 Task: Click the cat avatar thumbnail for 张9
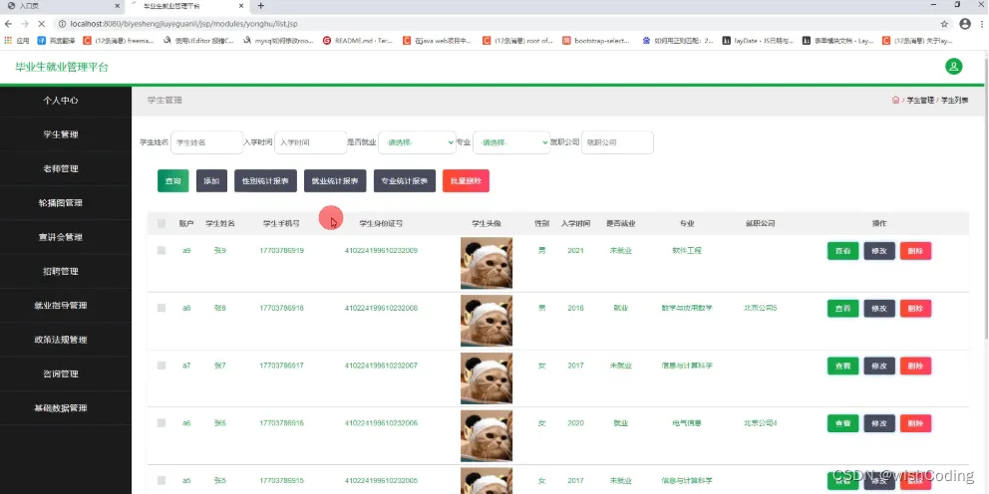[x=487, y=263]
